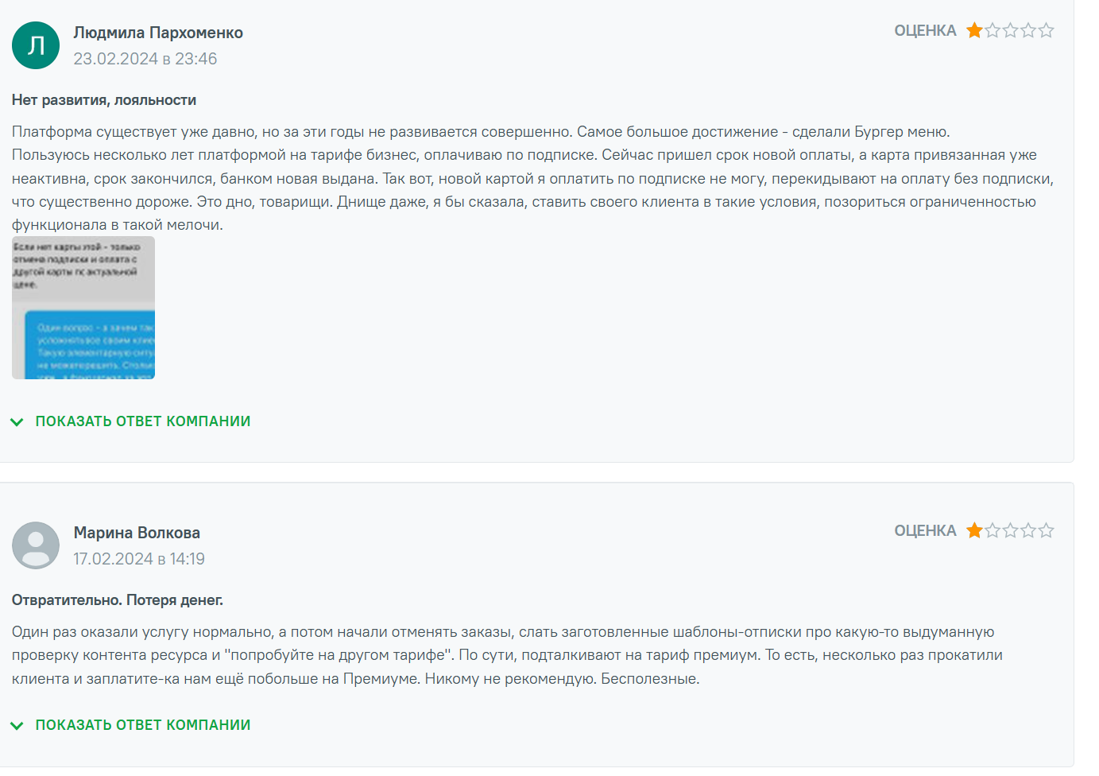Show company reply to Марина Волкова's review

143,725
